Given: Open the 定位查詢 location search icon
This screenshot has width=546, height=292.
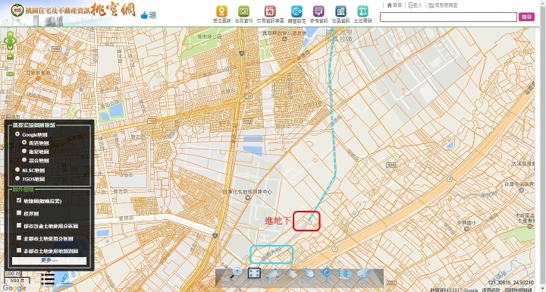Looking at the screenshot, I should coord(221,11).
